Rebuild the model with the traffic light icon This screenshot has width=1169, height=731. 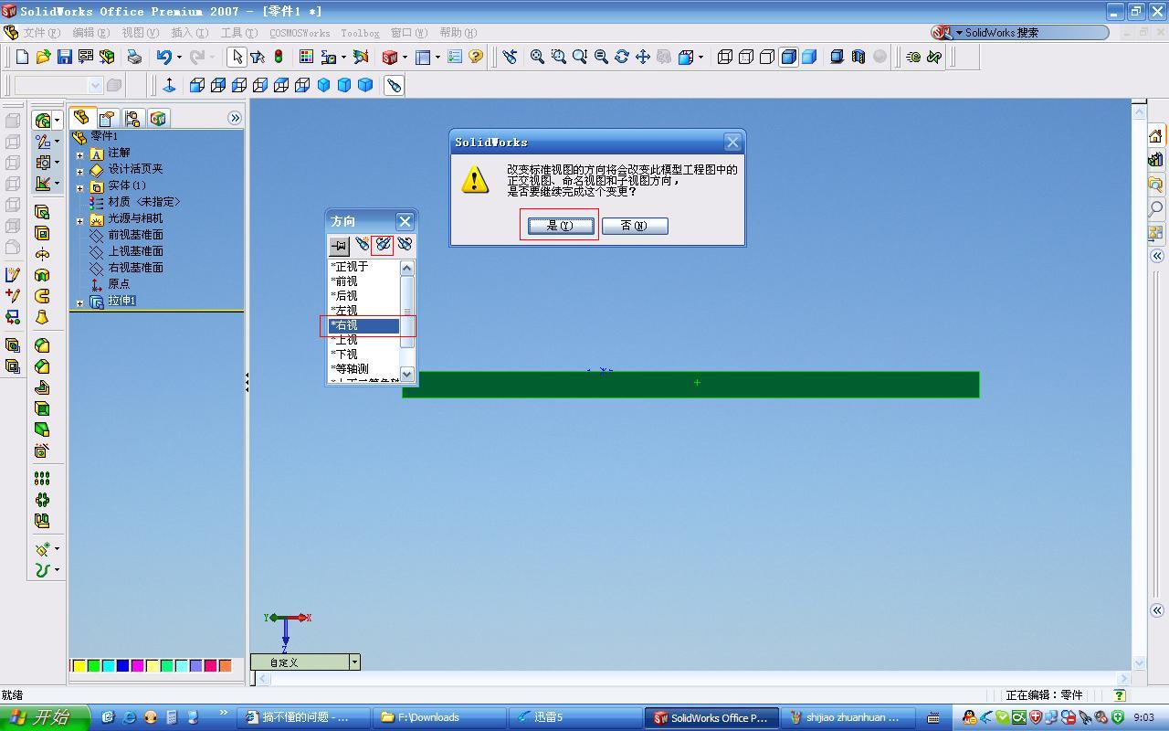pyautogui.click(x=279, y=57)
